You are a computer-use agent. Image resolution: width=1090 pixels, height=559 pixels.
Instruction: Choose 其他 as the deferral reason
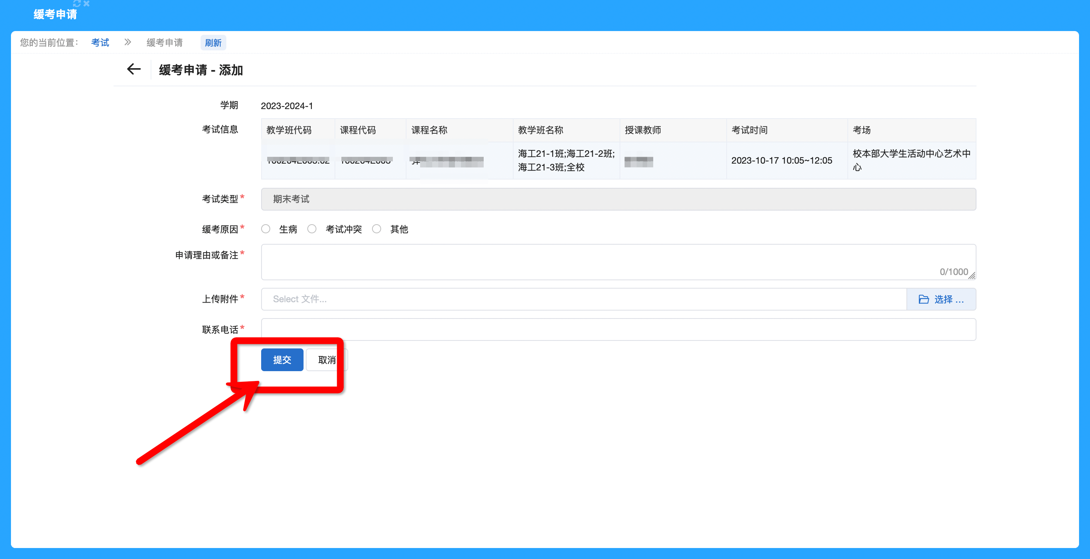[x=377, y=229]
